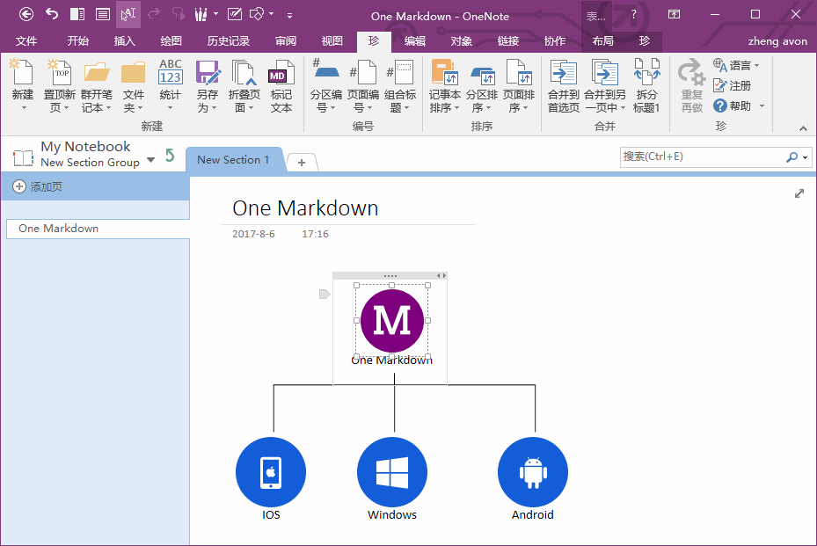Click the Help question mark in title bar
The width and height of the screenshot is (817, 546).
coord(633,15)
